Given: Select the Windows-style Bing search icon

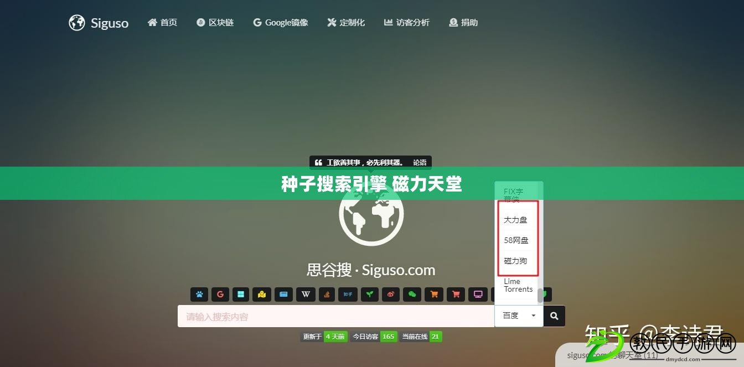Looking at the screenshot, I should tap(241, 294).
